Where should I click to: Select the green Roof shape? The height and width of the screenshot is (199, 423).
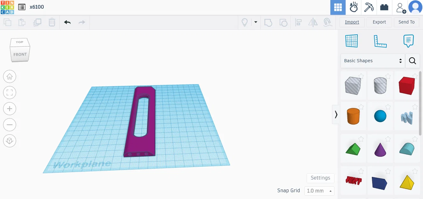[x=353, y=149]
